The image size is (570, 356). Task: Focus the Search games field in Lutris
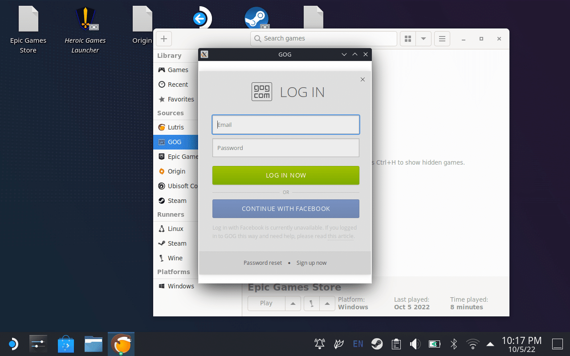tap(324, 39)
